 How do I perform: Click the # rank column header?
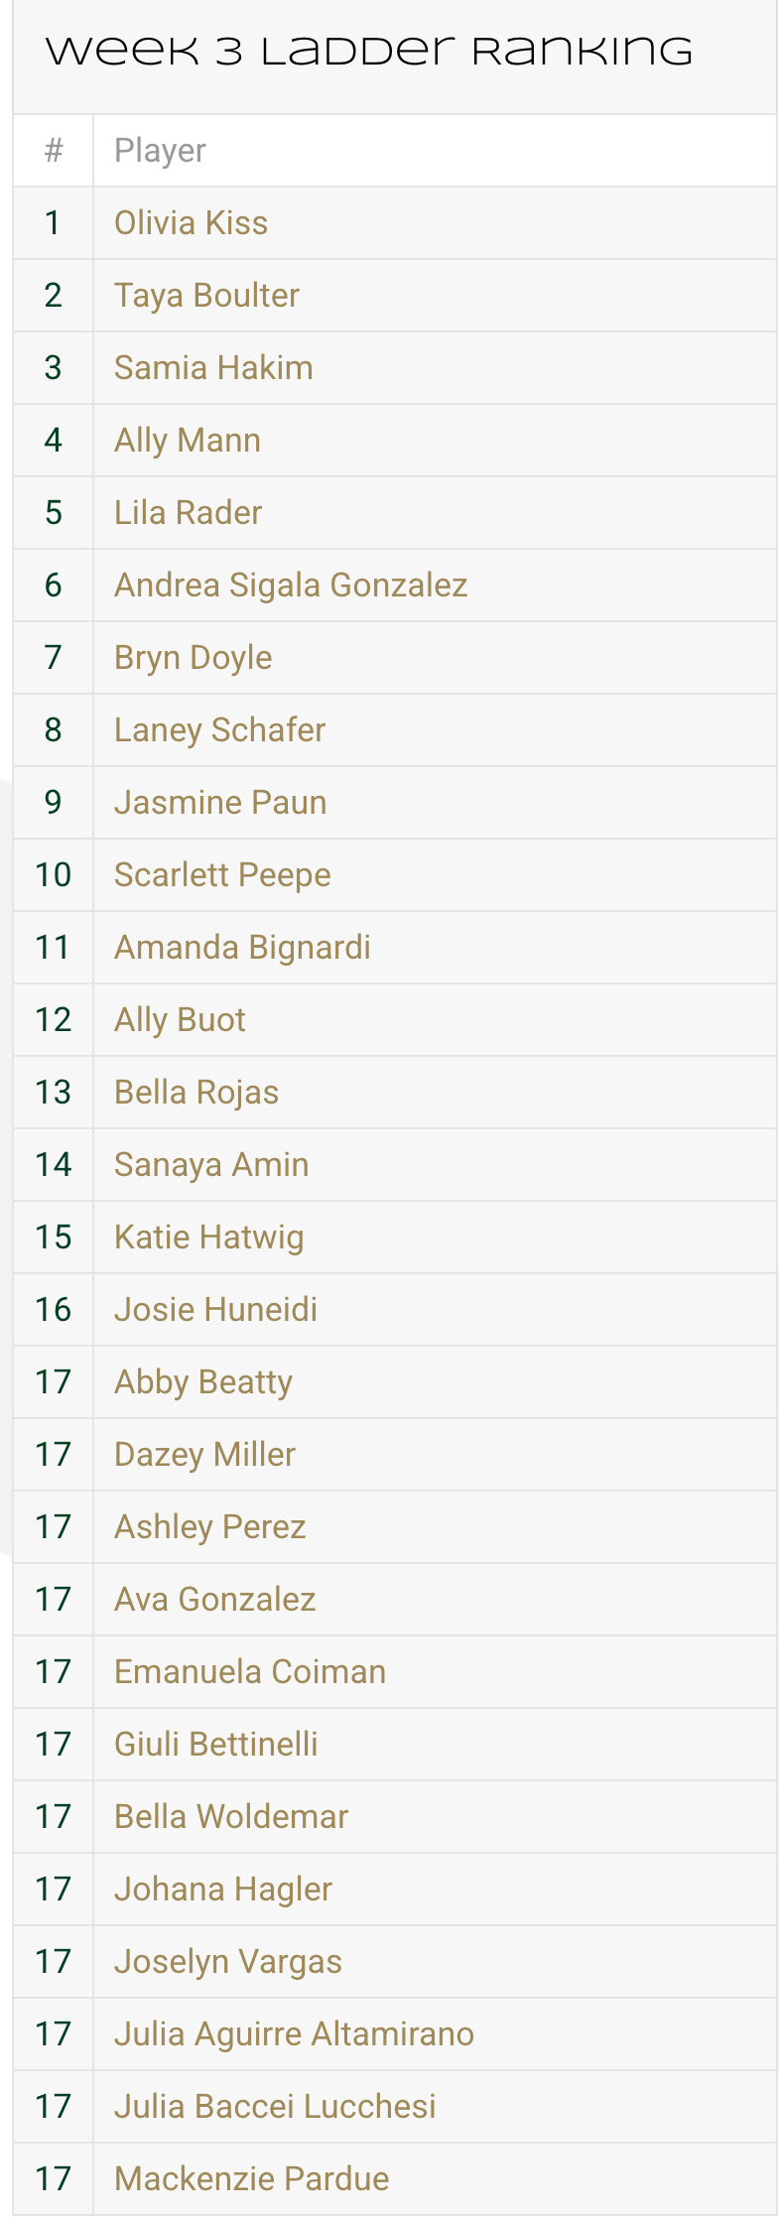point(54,151)
